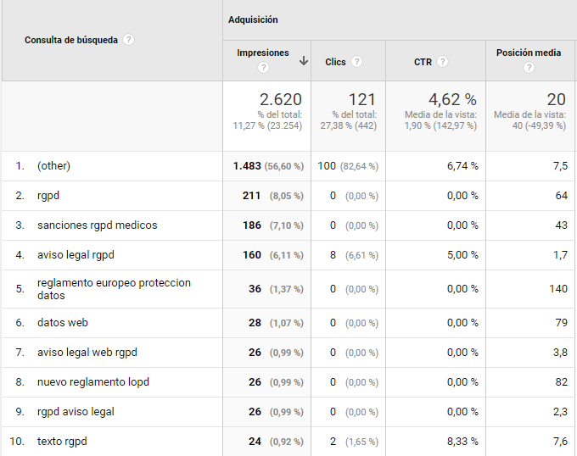Select the 'texto rgpd' query
The width and height of the screenshot is (577, 456).
62,442
